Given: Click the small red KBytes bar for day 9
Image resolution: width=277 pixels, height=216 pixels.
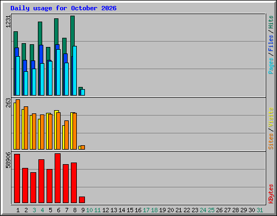Looking at the screenshot, I should click(x=82, y=200).
